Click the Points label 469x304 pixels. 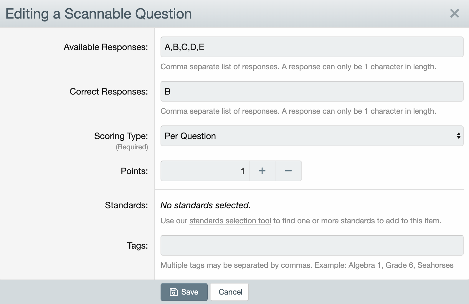click(134, 171)
